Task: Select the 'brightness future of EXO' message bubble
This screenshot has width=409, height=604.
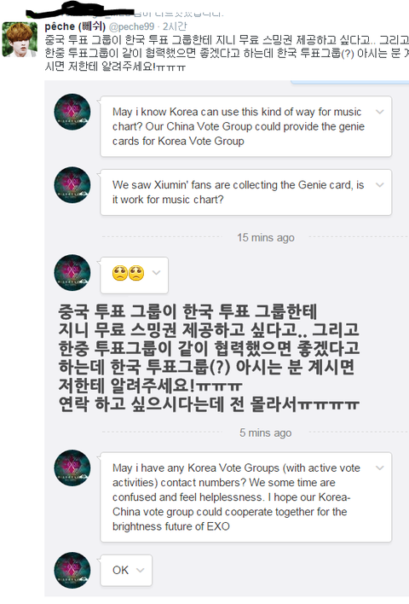Action: click(x=246, y=497)
